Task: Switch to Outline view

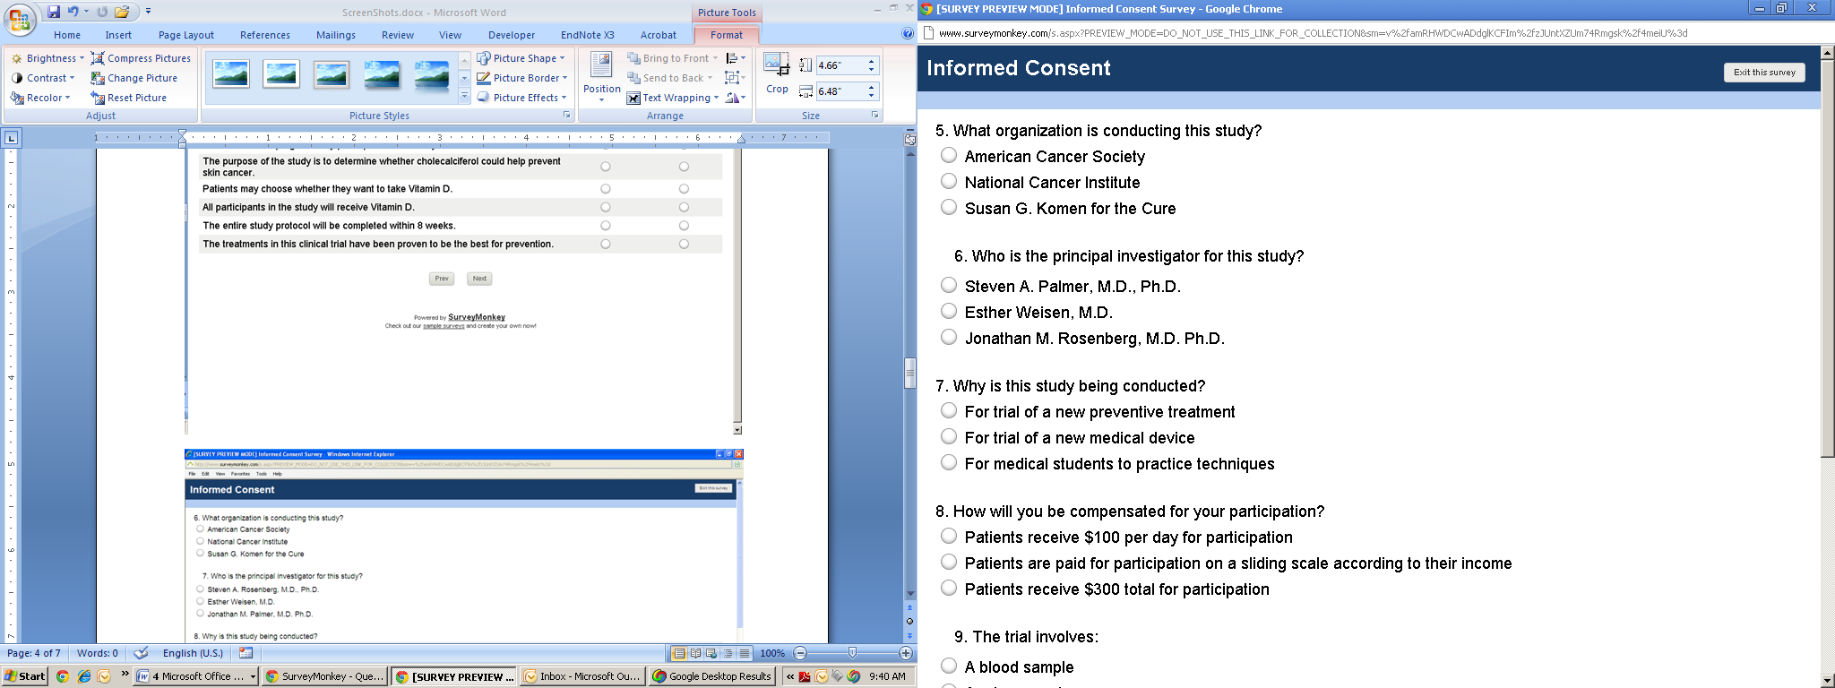Action: click(728, 653)
